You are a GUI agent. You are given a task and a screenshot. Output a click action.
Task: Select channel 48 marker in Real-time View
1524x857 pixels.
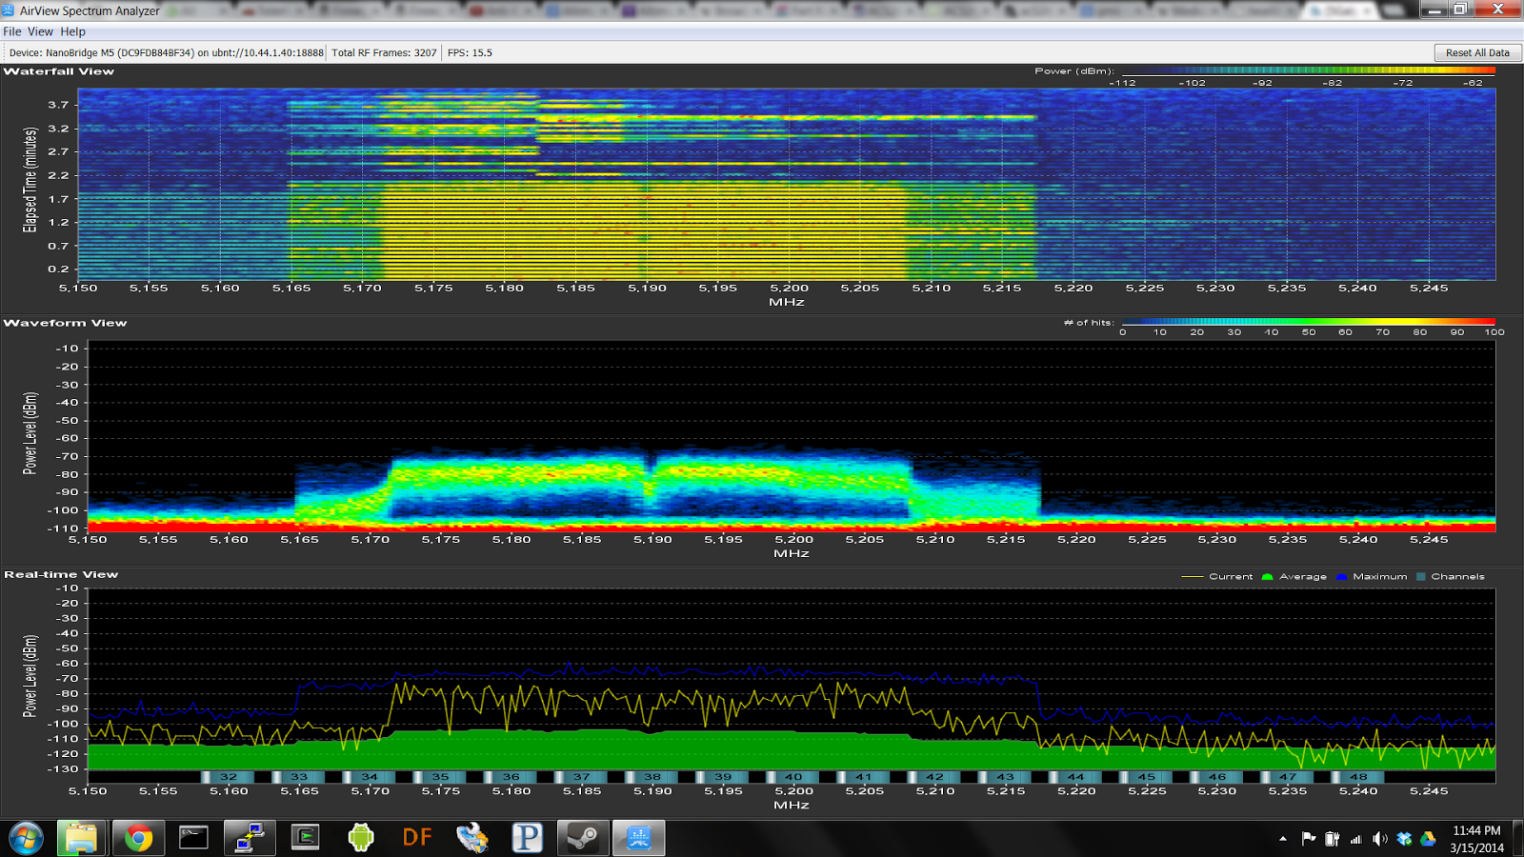click(x=1358, y=777)
